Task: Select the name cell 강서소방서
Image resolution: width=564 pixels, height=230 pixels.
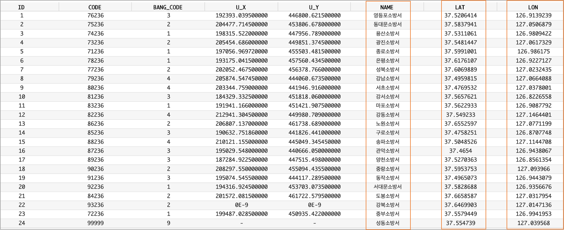Action: pos(388,96)
